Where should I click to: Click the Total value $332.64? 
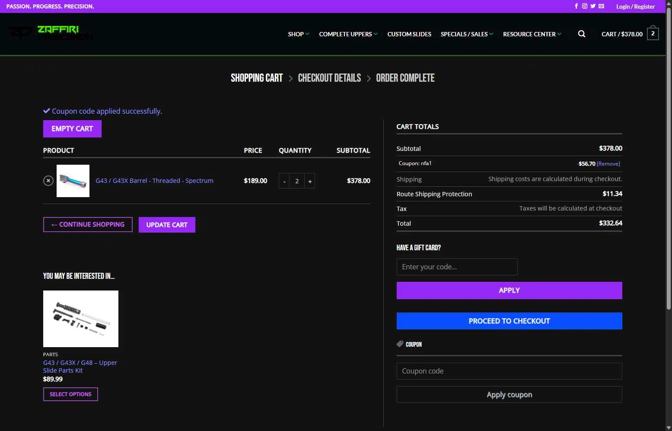click(610, 223)
